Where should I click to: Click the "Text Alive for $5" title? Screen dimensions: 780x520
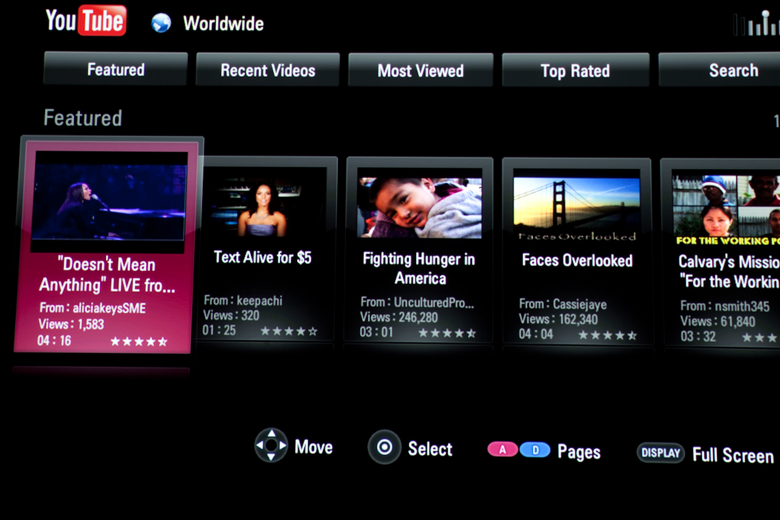[x=263, y=257]
